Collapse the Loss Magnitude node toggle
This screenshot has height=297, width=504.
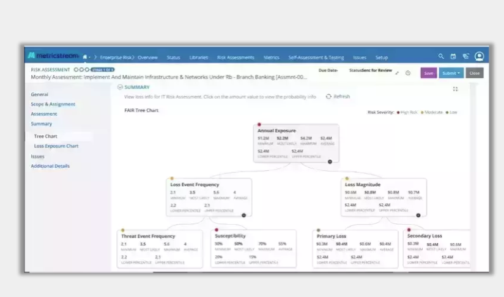coord(418,216)
